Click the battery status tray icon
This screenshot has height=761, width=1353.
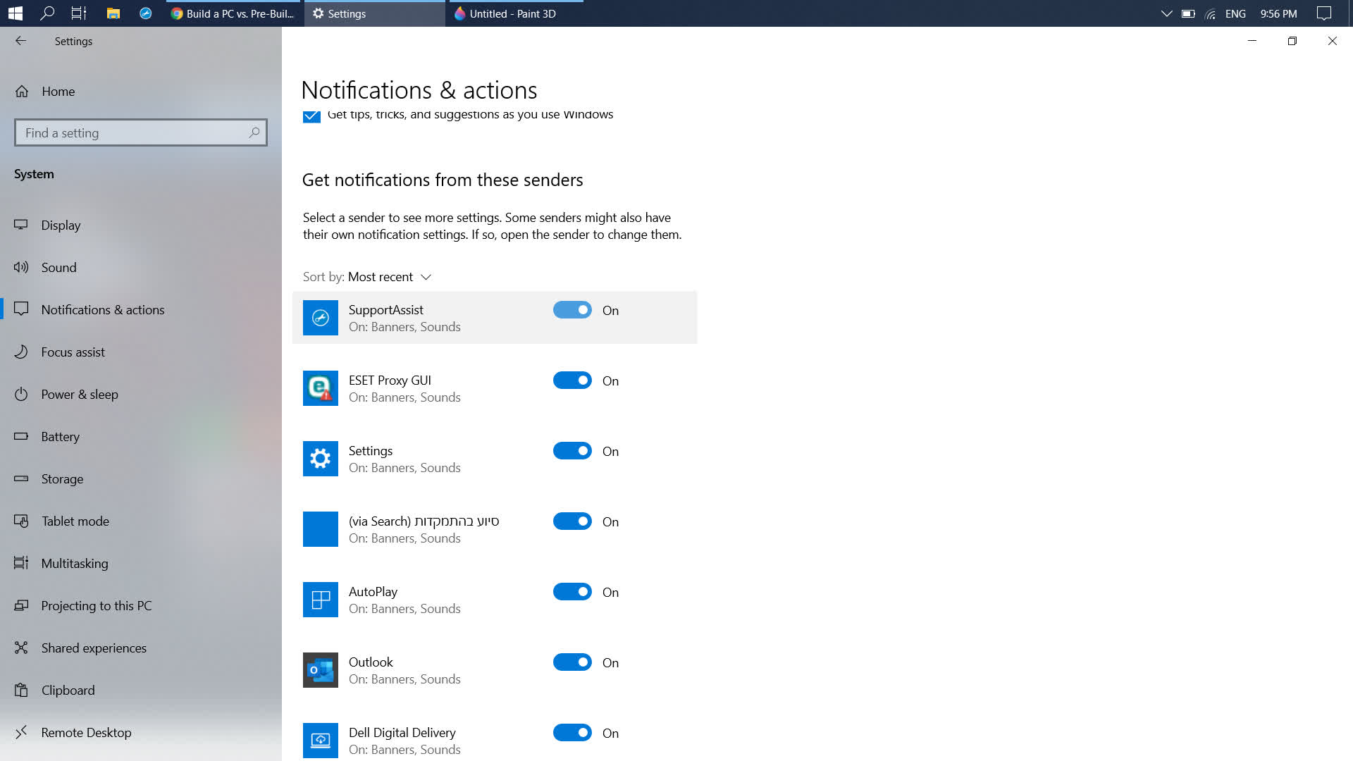click(x=1188, y=13)
